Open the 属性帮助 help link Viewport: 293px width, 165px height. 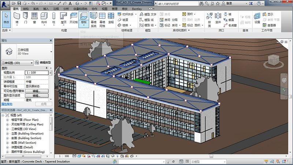pyautogui.click(x=7, y=104)
